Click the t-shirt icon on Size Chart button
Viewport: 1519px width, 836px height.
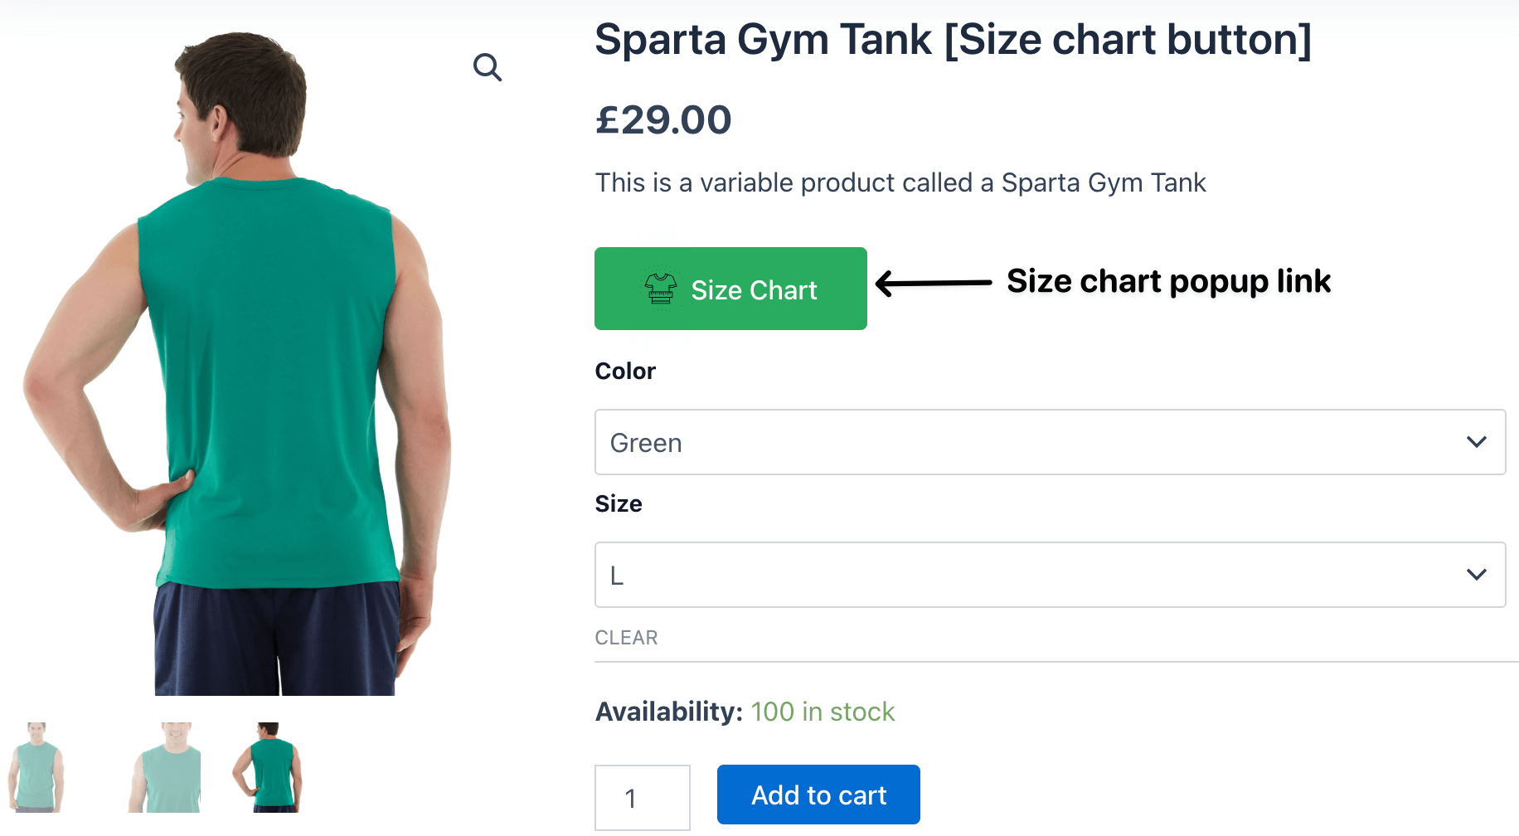coord(658,289)
